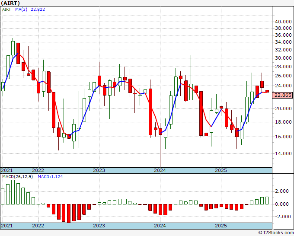Click the red 22.865 current price tag
Image resolution: width=294 pixels, height=236 pixels.
[x=283, y=95]
